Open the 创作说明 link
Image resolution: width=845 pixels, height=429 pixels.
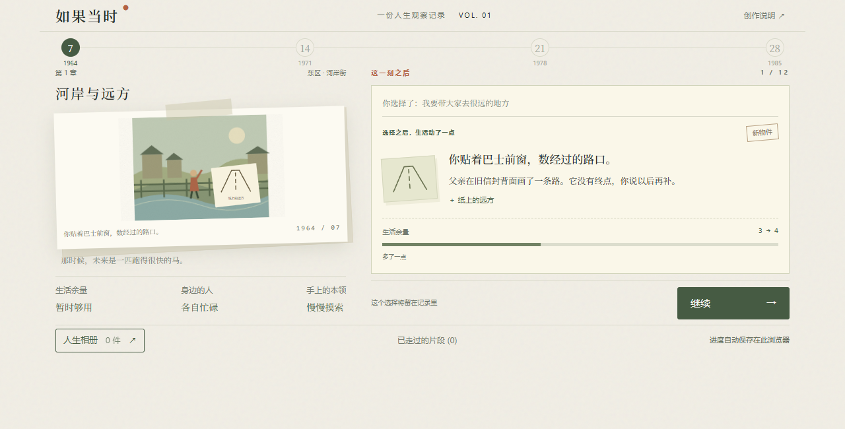tap(764, 16)
